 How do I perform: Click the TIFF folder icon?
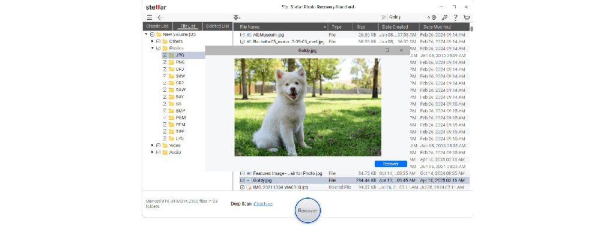click(x=171, y=132)
